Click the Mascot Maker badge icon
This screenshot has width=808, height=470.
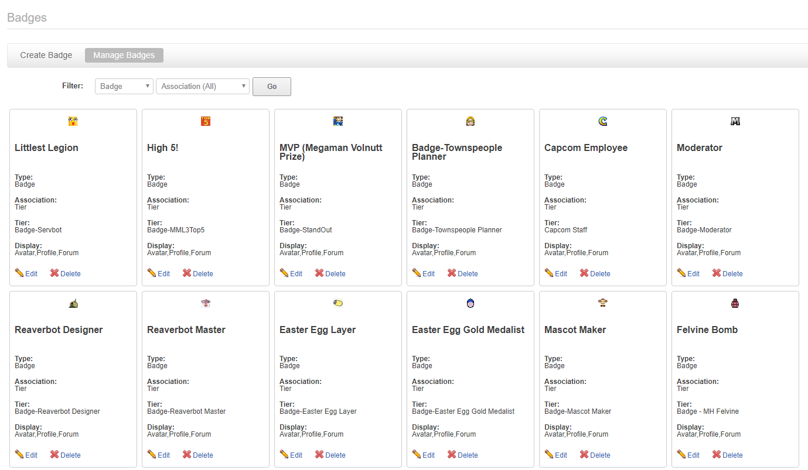[602, 303]
